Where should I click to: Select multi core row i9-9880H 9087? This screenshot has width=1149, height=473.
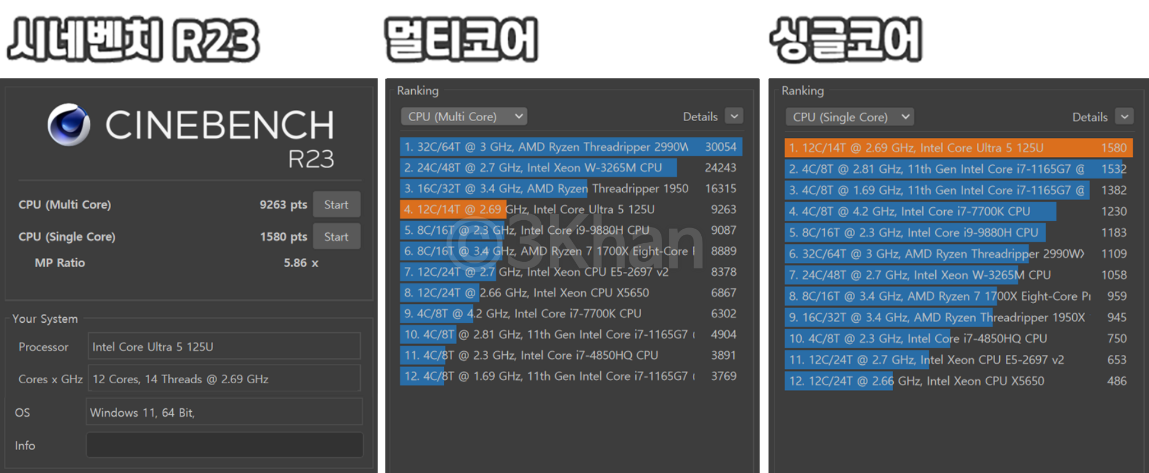(x=571, y=230)
